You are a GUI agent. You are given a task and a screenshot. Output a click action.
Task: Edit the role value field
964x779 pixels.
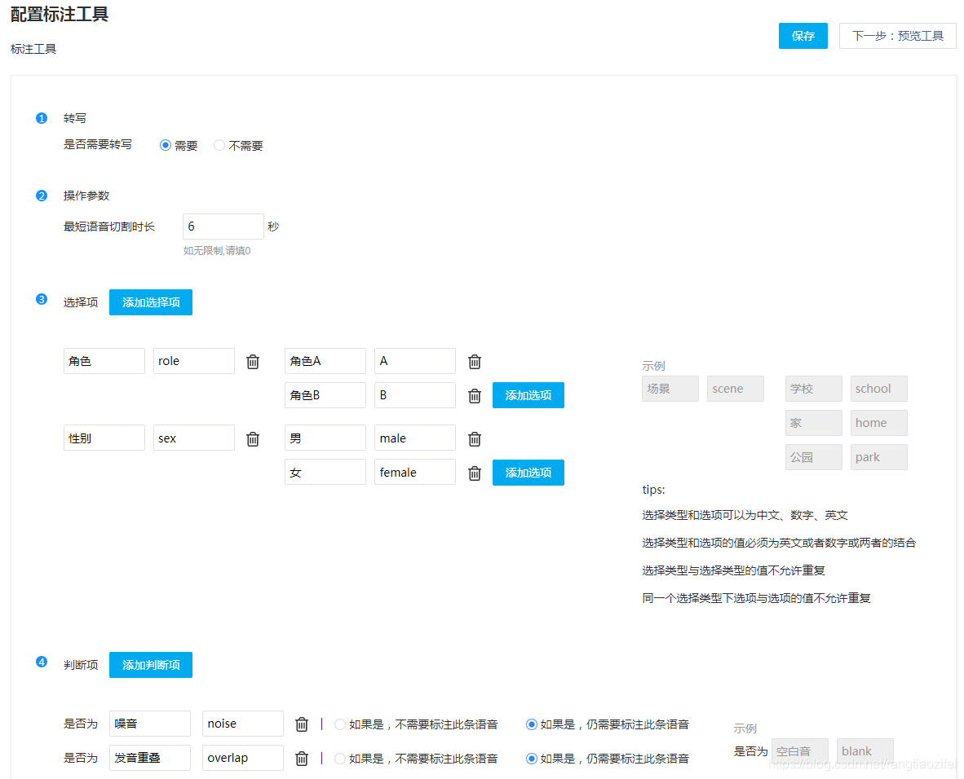click(193, 361)
